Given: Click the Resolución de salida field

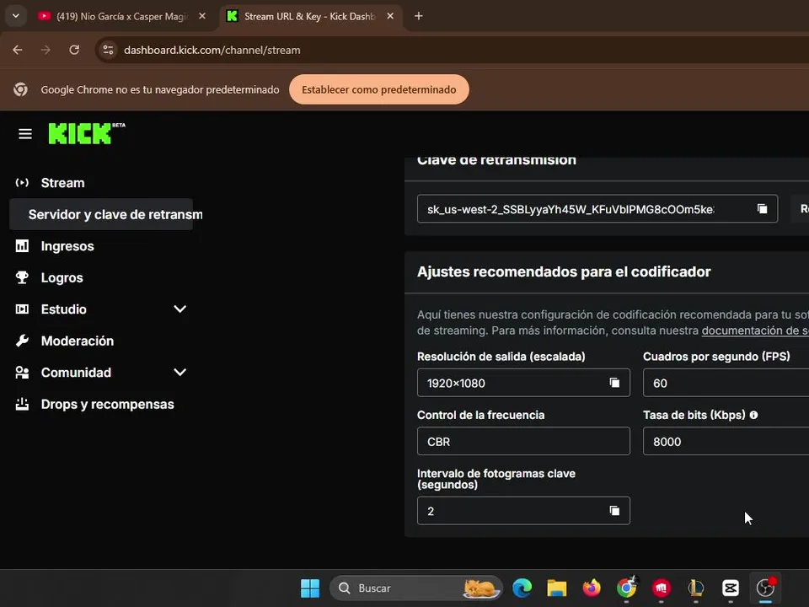Looking at the screenshot, I should 523,383.
